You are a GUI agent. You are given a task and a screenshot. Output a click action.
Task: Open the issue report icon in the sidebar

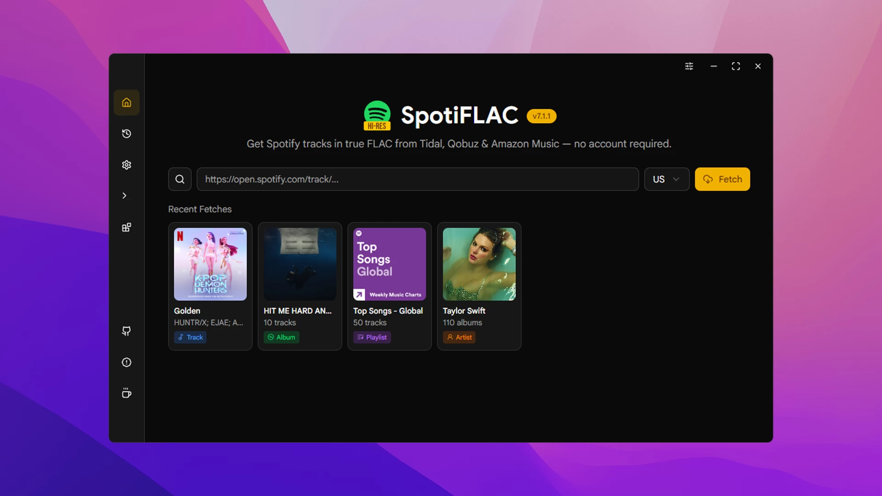click(126, 362)
